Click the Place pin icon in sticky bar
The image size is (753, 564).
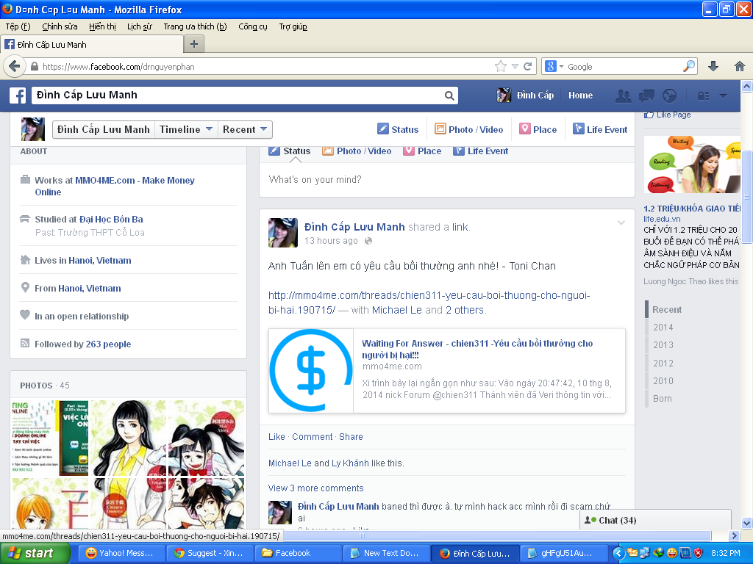(x=525, y=129)
